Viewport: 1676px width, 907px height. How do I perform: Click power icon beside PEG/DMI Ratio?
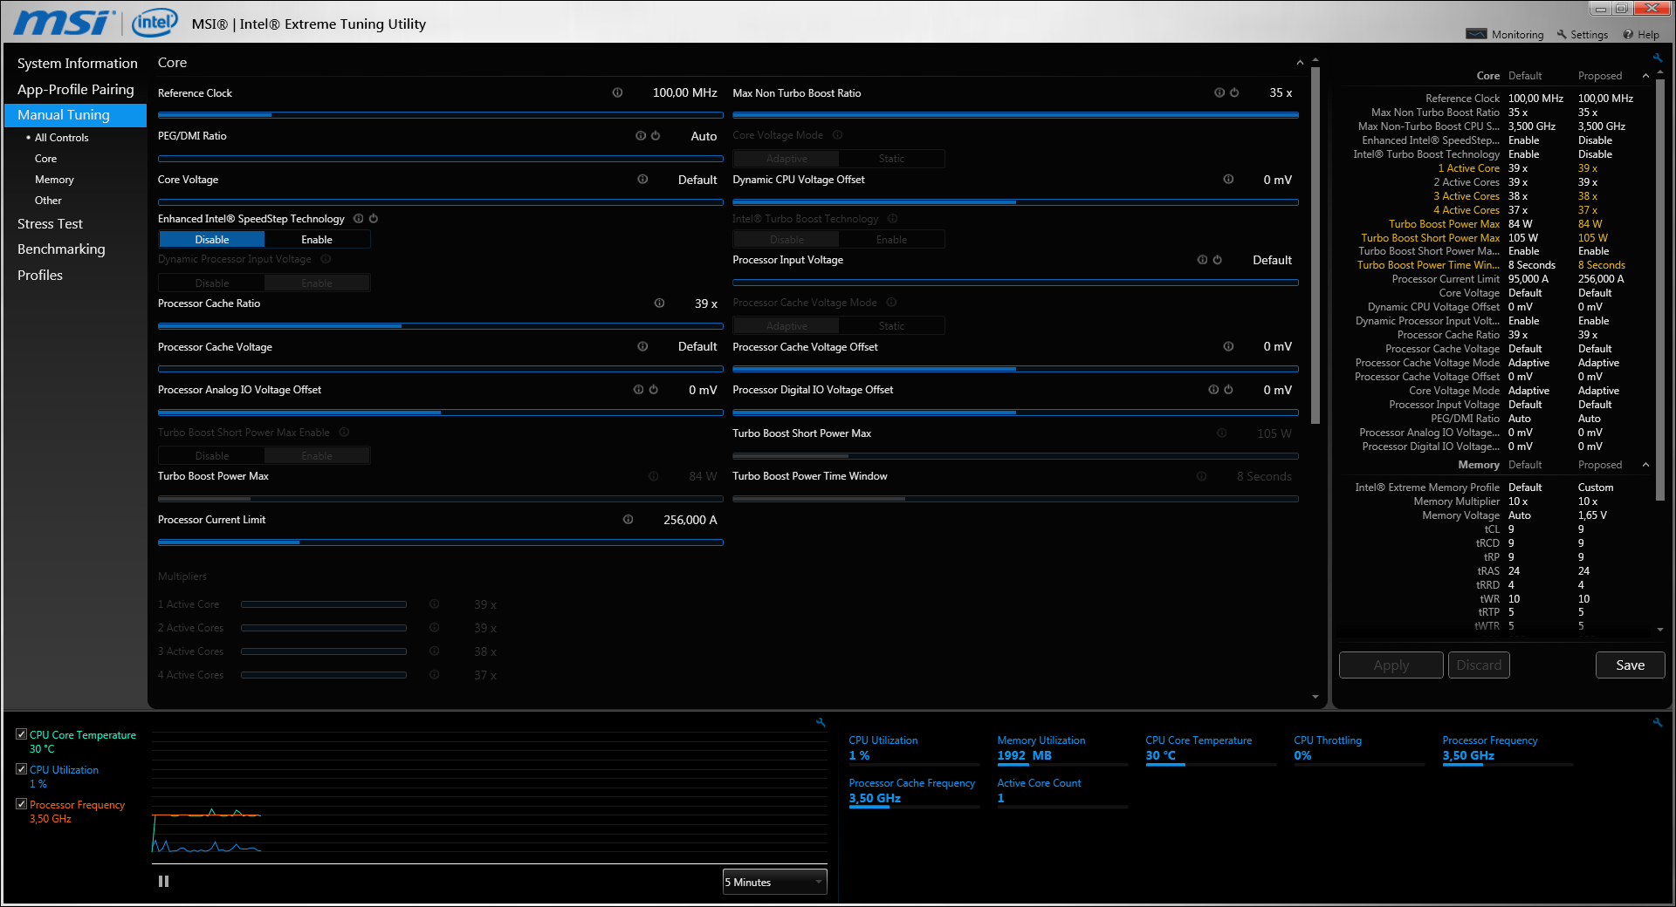pyautogui.click(x=656, y=136)
